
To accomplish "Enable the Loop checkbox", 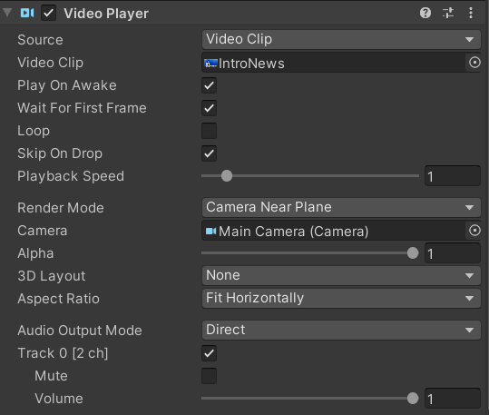I will pos(209,131).
